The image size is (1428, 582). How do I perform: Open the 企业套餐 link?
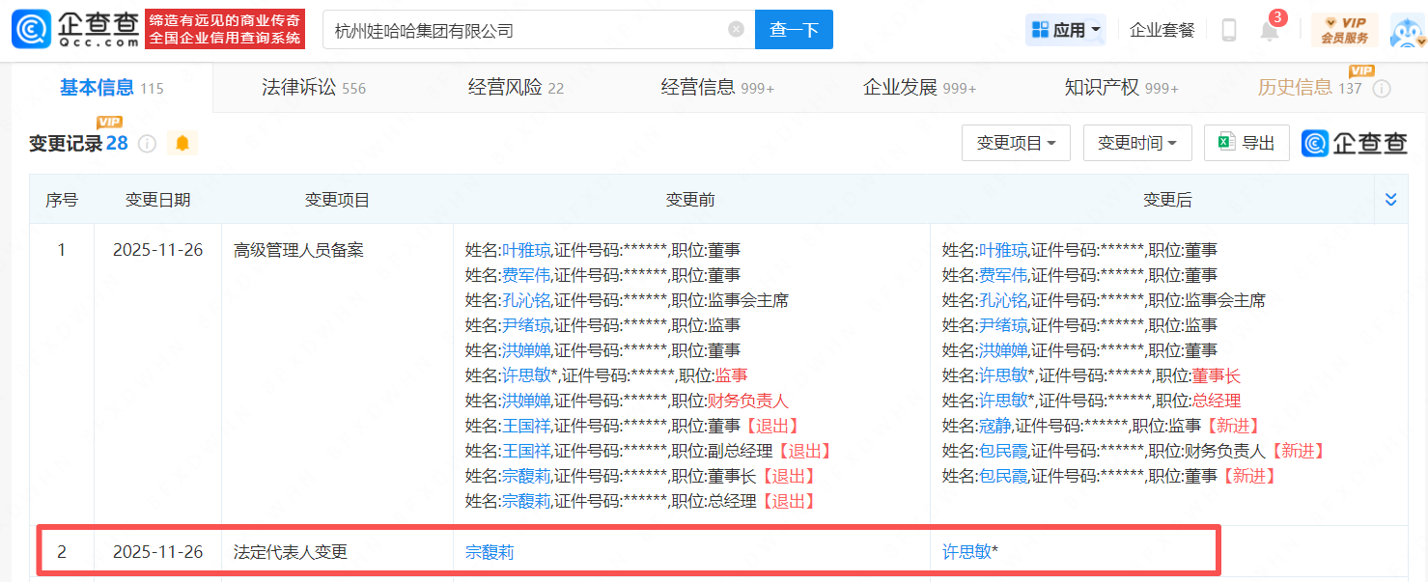point(1162,30)
